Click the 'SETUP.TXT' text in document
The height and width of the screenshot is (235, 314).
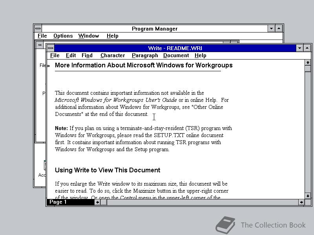[x=169, y=135]
